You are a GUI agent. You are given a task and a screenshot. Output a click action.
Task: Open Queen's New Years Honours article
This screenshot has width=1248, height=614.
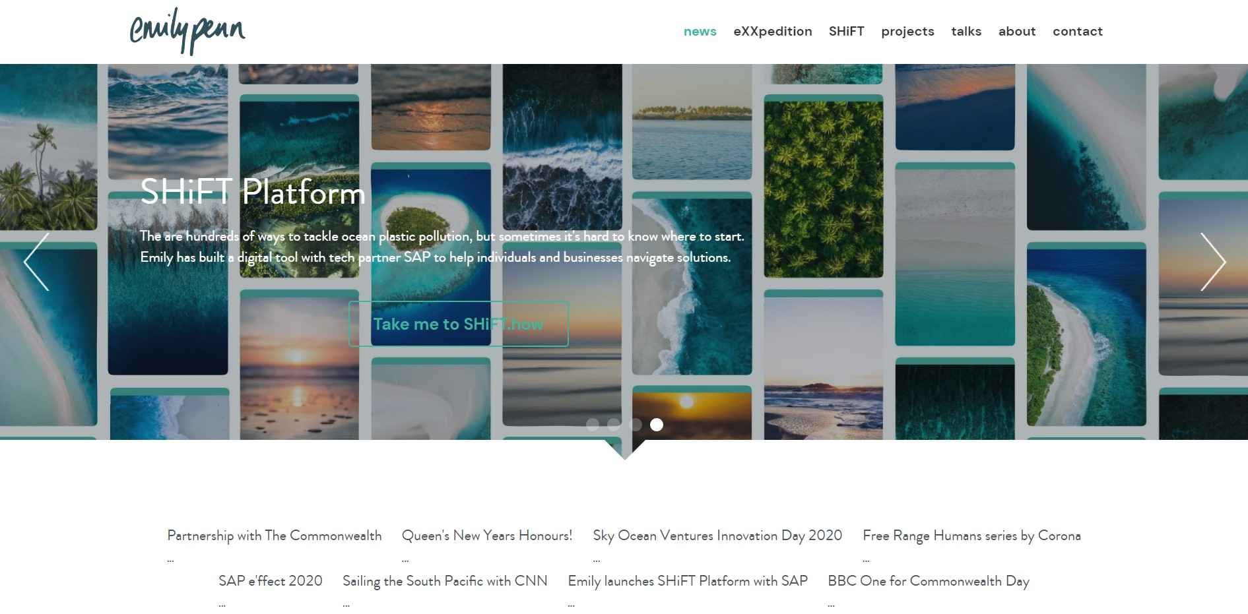(487, 536)
